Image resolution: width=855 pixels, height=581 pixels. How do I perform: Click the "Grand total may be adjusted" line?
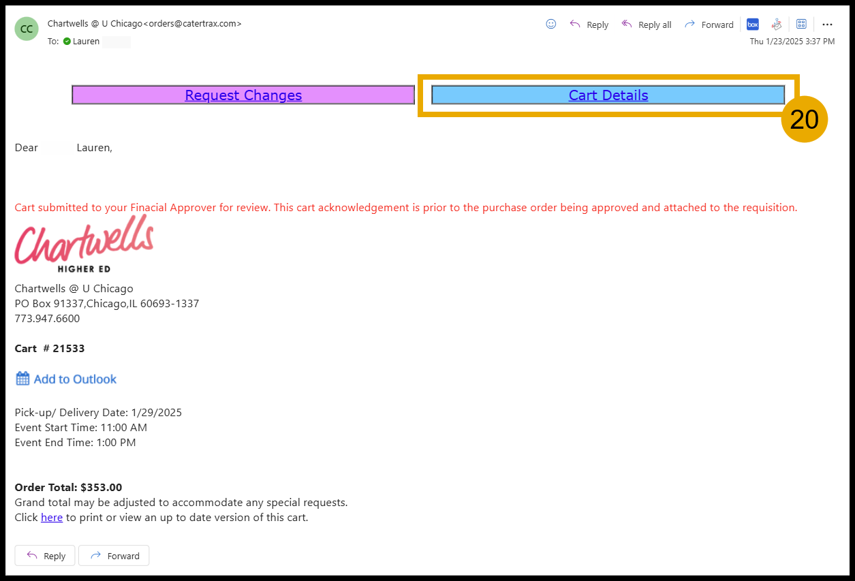click(x=181, y=503)
